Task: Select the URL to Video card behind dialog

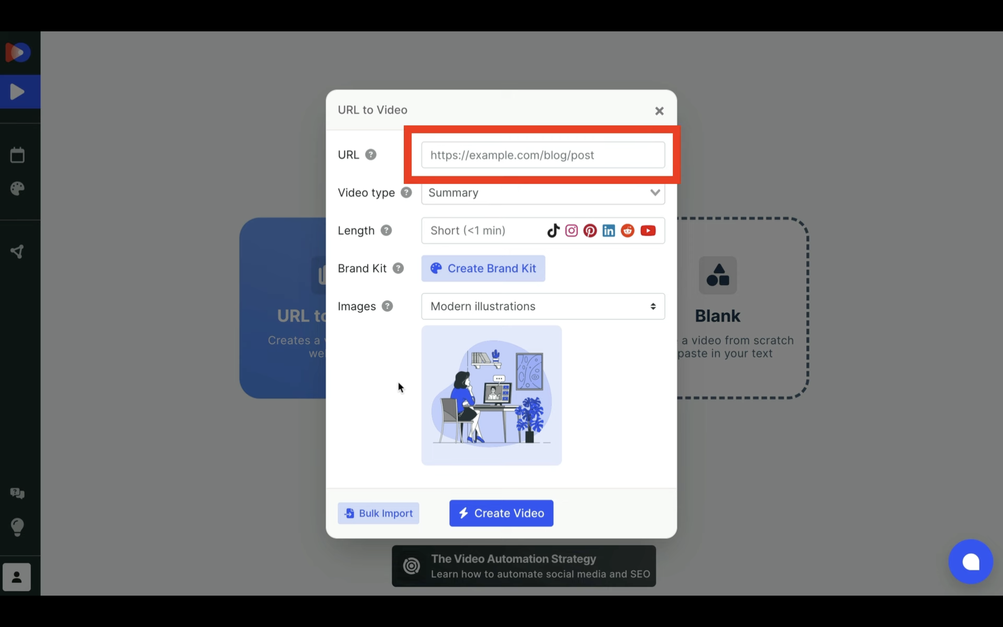Action: click(283, 308)
